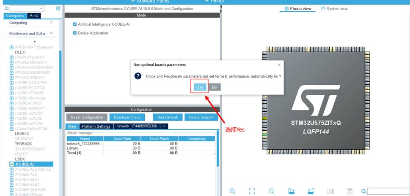Click the download icon for AIROC-Wi-Fi-Bluetooth
The width and height of the screenshot is (410, 196).
click(11, 47)
